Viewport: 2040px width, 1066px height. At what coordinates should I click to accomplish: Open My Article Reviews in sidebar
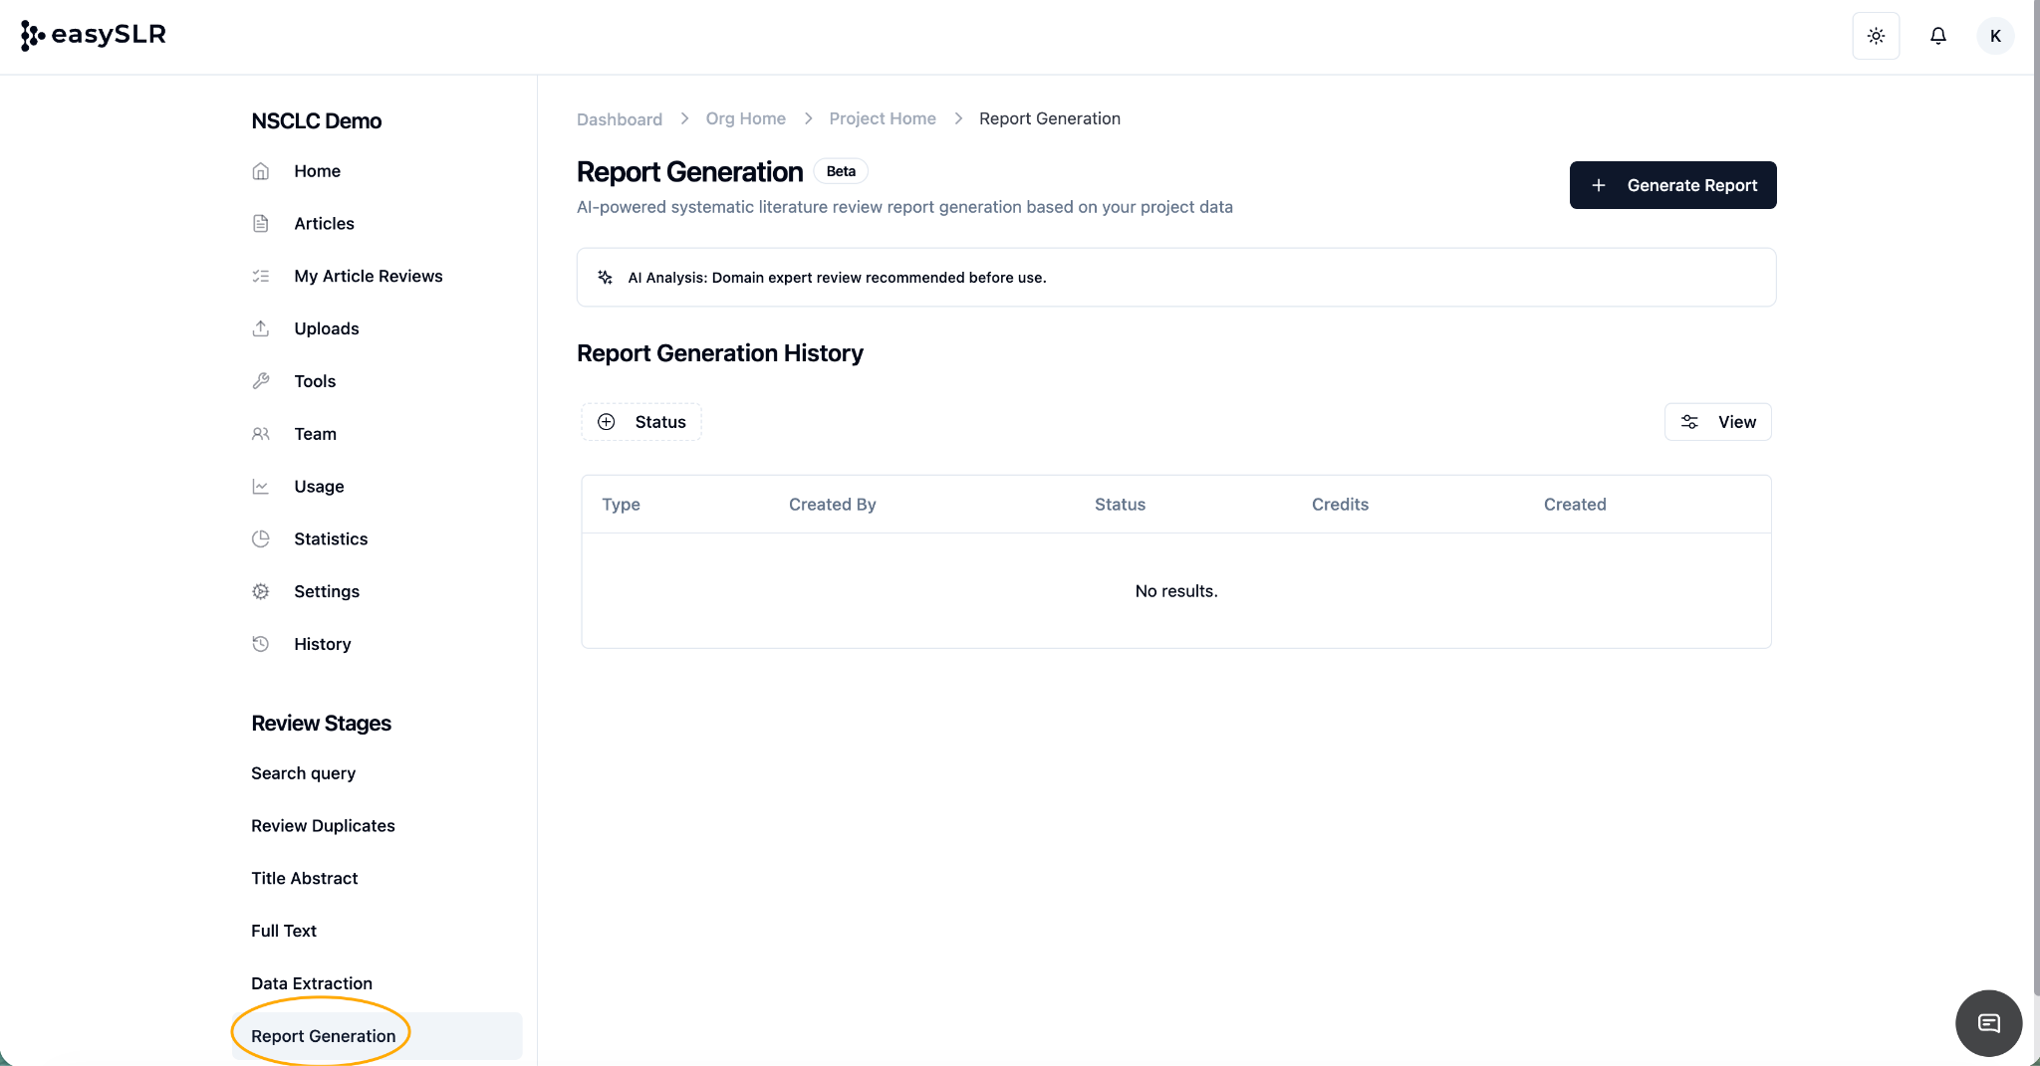[x=368, y=276]
